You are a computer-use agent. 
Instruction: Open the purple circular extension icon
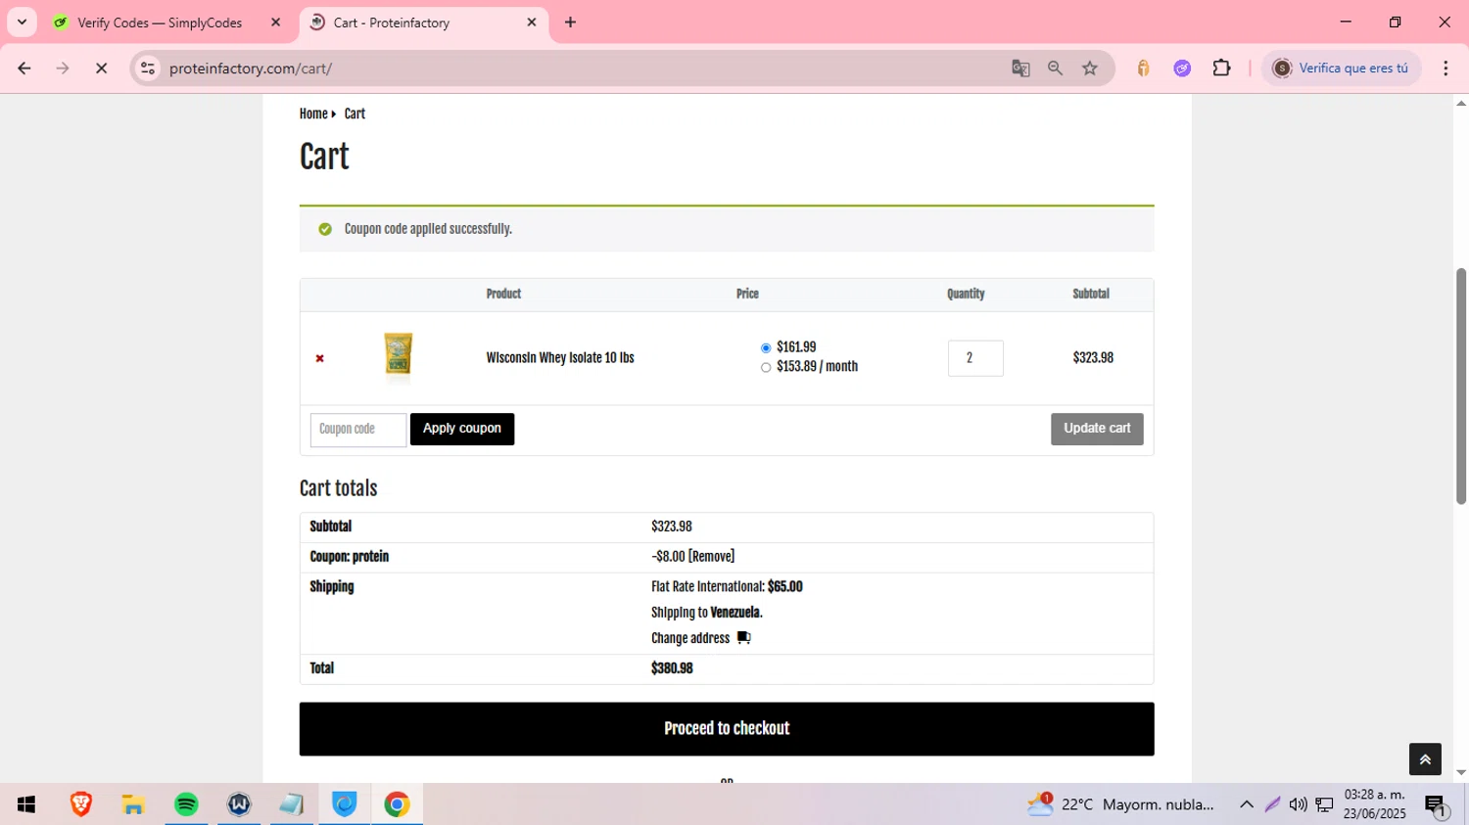1182,69
